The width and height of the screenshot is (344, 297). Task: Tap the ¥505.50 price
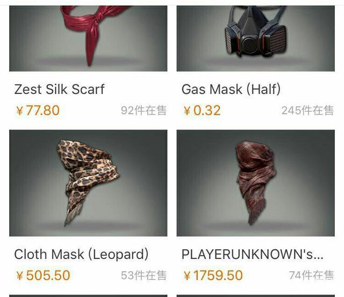tap(43, 276)
